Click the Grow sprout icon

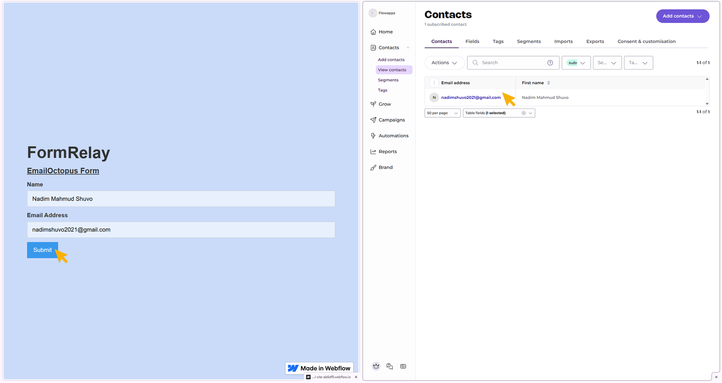click(x=373, y=104)
